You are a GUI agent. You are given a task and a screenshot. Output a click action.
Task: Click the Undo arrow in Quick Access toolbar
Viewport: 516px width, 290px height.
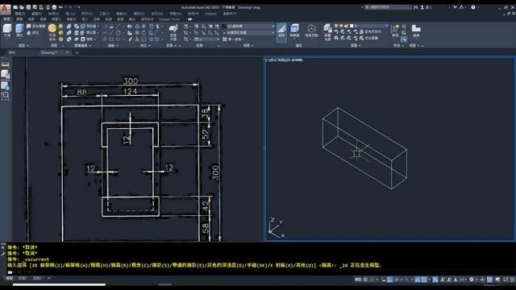61,7
